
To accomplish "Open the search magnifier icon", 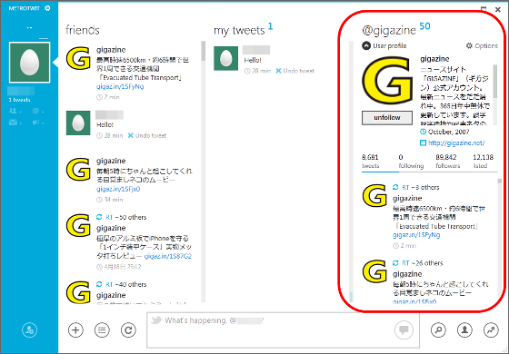I will click(x=438, y=330).
